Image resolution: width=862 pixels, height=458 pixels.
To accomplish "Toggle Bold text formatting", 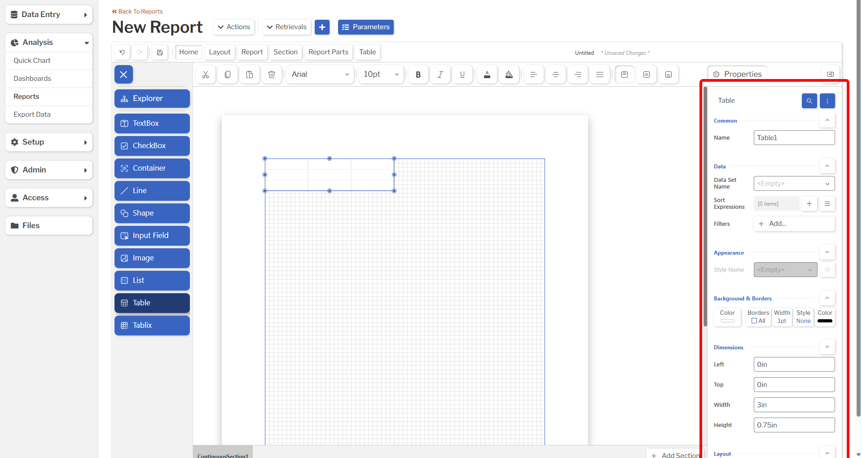I will (418, 75).
